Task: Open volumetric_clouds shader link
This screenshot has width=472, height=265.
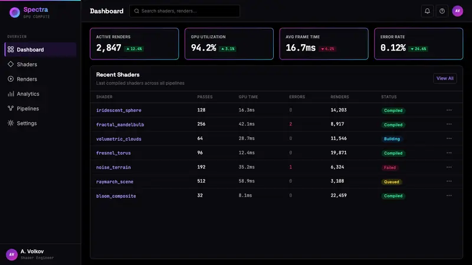Action: 119,139
